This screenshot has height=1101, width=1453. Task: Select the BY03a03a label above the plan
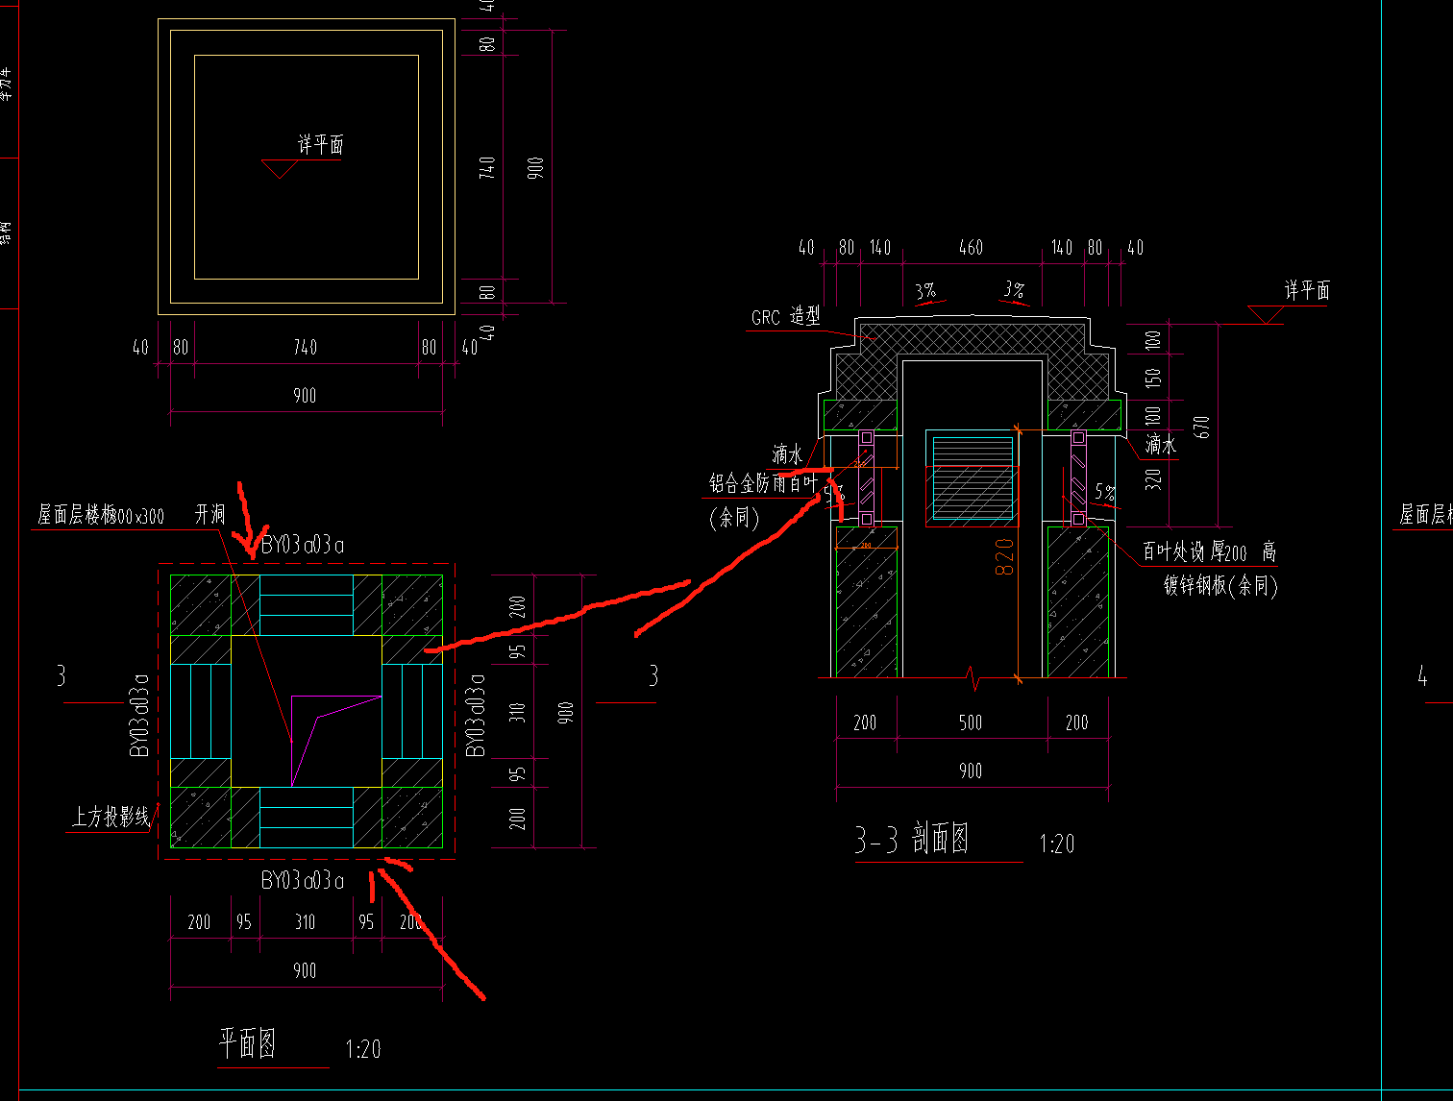303,545
